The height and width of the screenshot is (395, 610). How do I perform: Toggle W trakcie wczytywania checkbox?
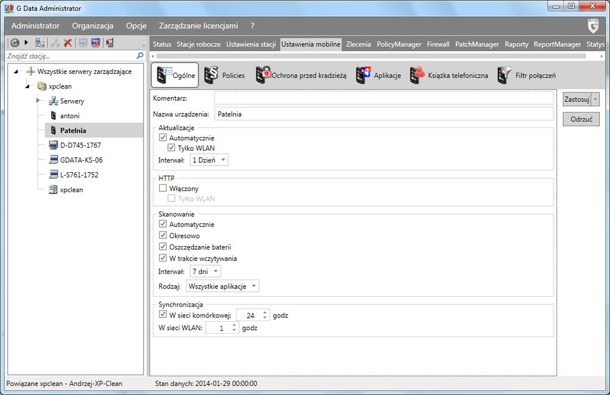(163, 258)
